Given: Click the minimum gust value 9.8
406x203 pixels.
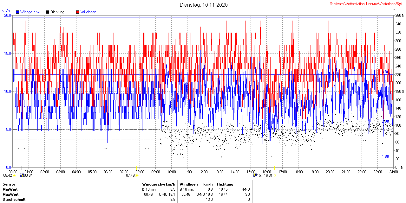Looking at the screenshot, I should (210, 189).
